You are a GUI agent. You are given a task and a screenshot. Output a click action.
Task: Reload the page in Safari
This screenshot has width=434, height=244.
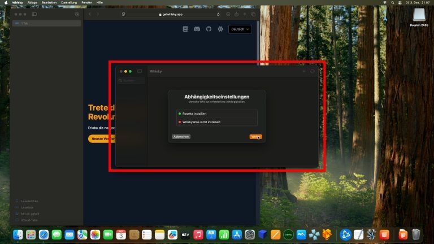tap(218, 14)
